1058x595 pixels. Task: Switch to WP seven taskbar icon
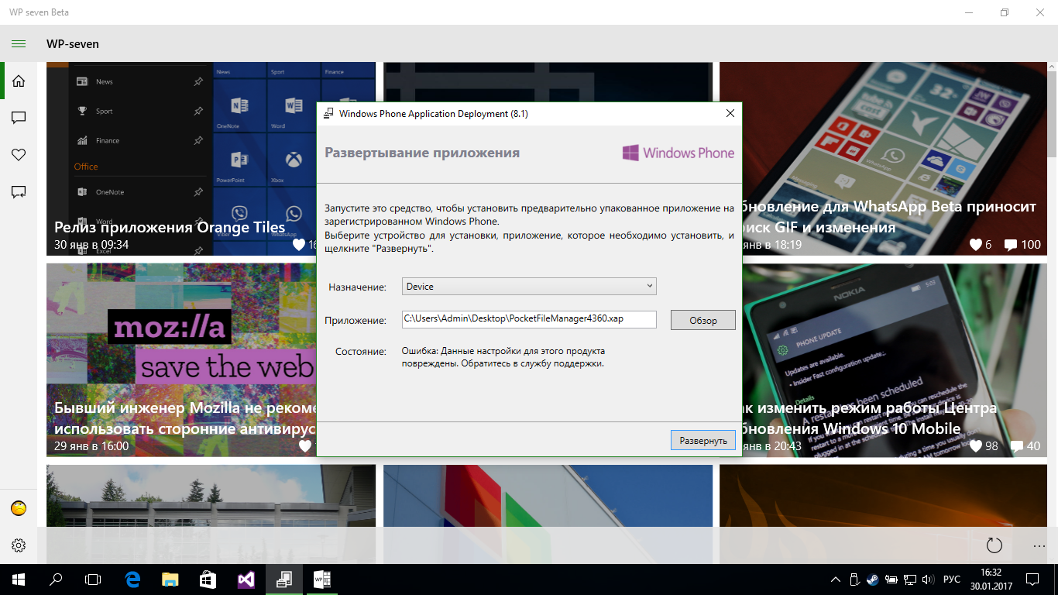tap(321, 579)
